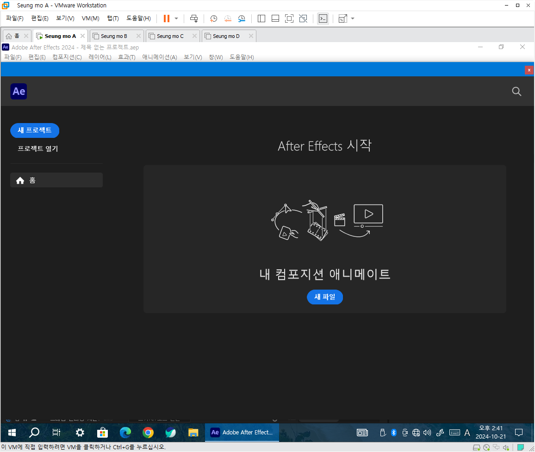Toggle the thumbnail bar view icon
The width and height of the screenshot is (535, 452).
[x=275, y=19]
